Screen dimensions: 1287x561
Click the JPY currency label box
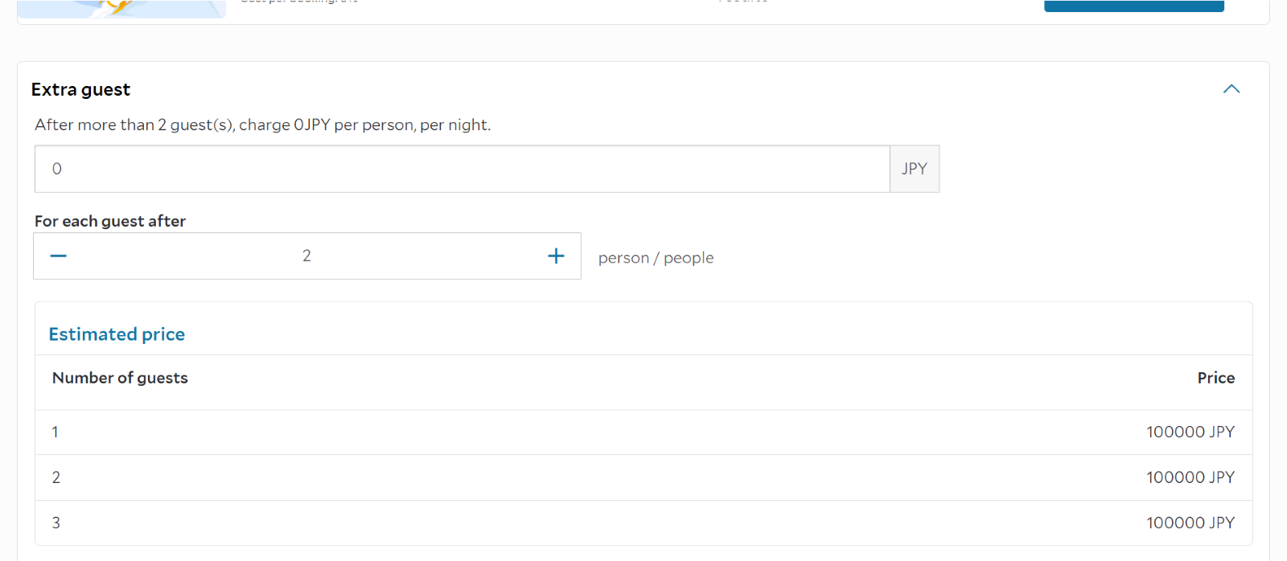tap(915, 169)
